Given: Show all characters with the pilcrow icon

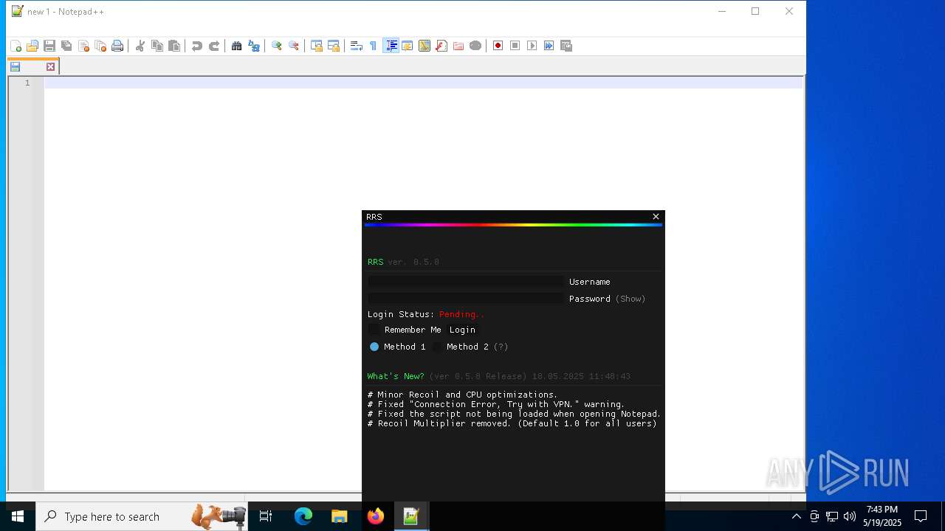Looking at the screenshot, I should [374, 46].
